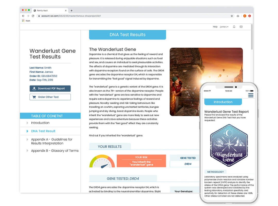Bookmark this page with the star icon
The width and height of the screenshot is (278, 206).
pos(232,16)
